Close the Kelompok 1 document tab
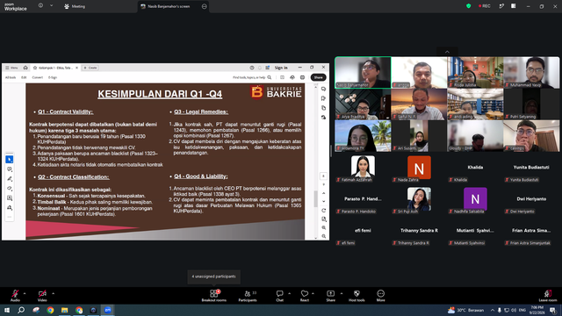 point(76,68)
